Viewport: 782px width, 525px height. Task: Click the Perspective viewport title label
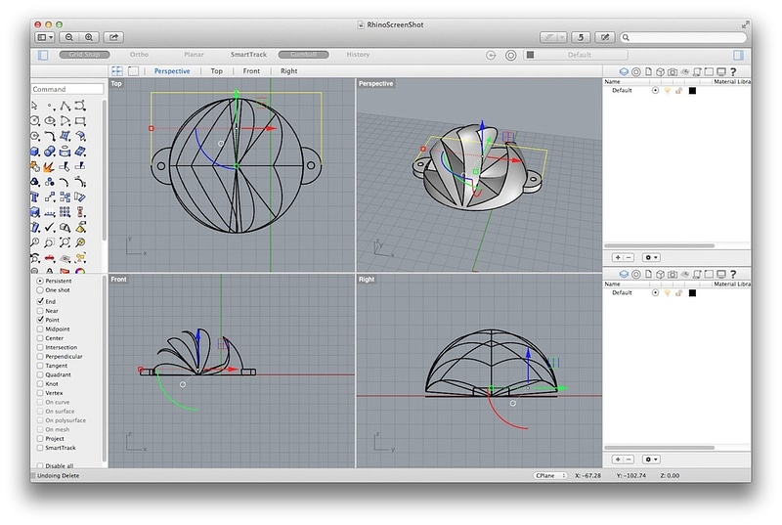(375, 83)
